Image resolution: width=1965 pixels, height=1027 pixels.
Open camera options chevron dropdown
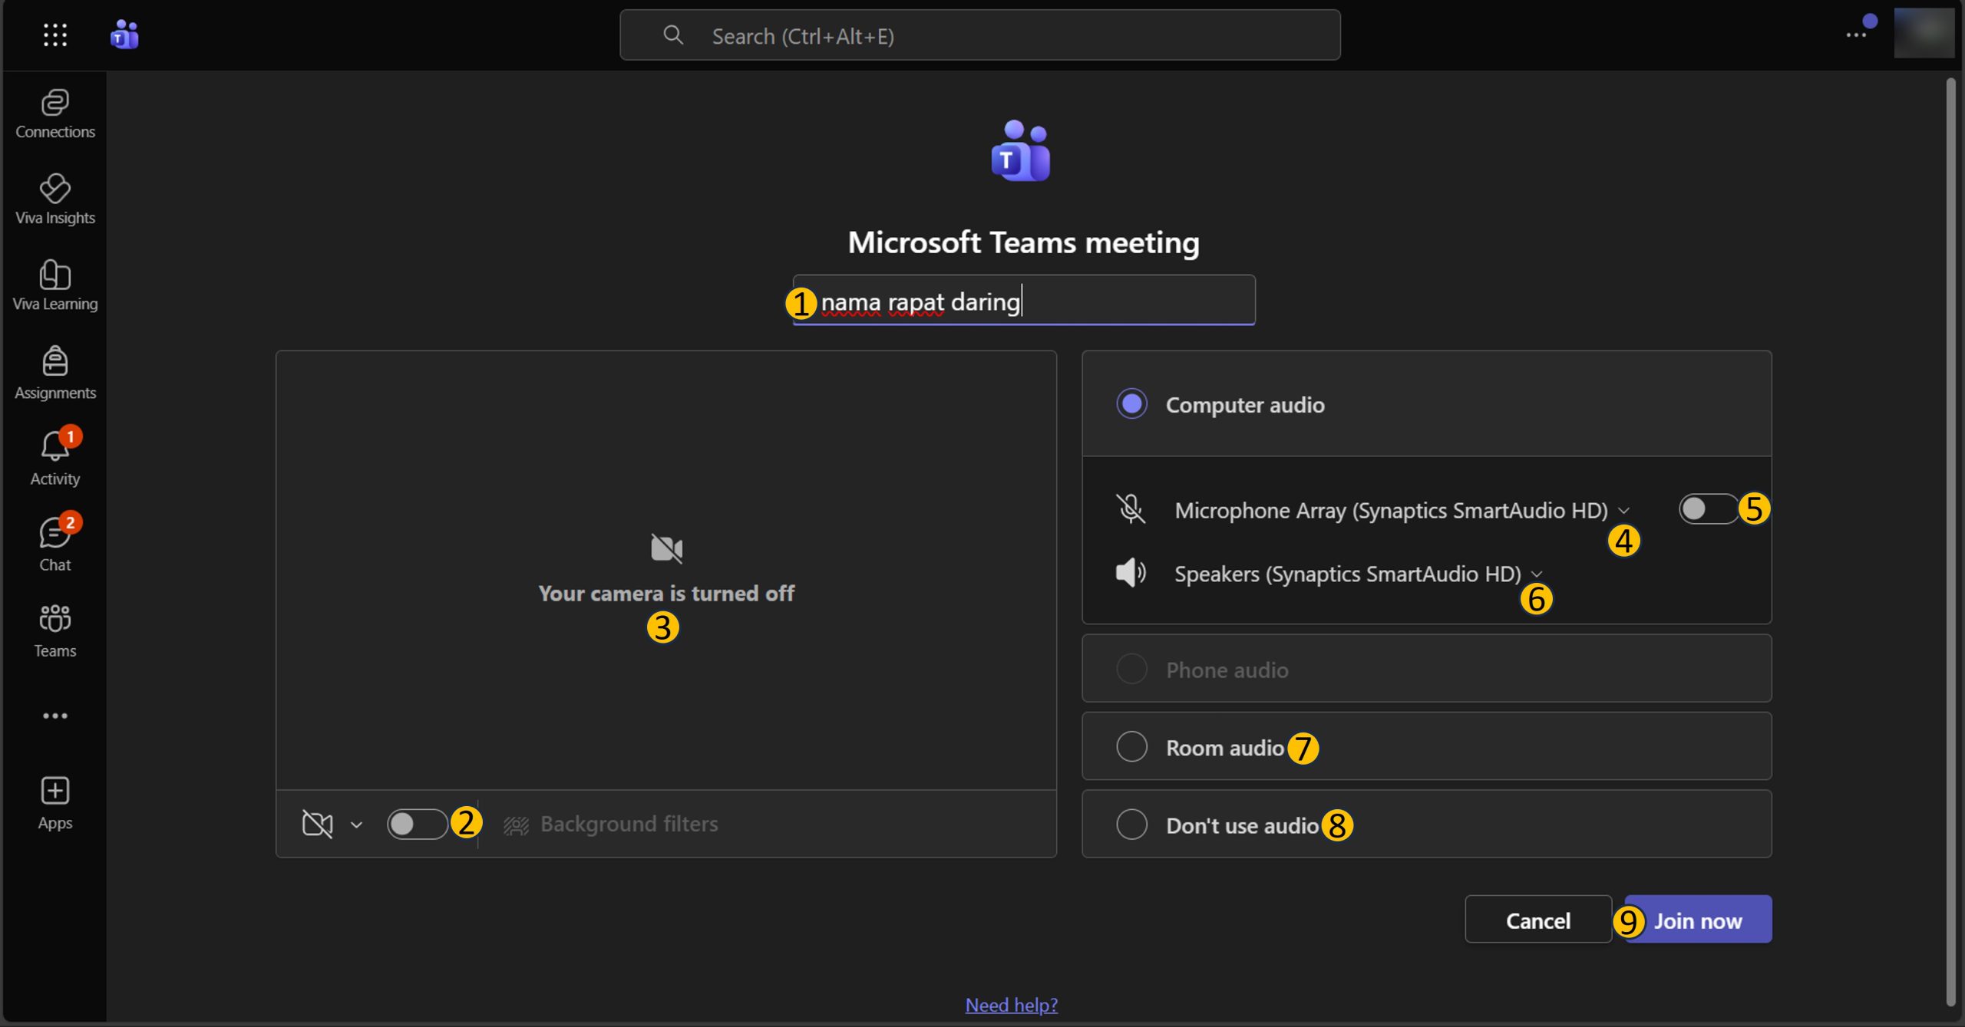(356, 825)
